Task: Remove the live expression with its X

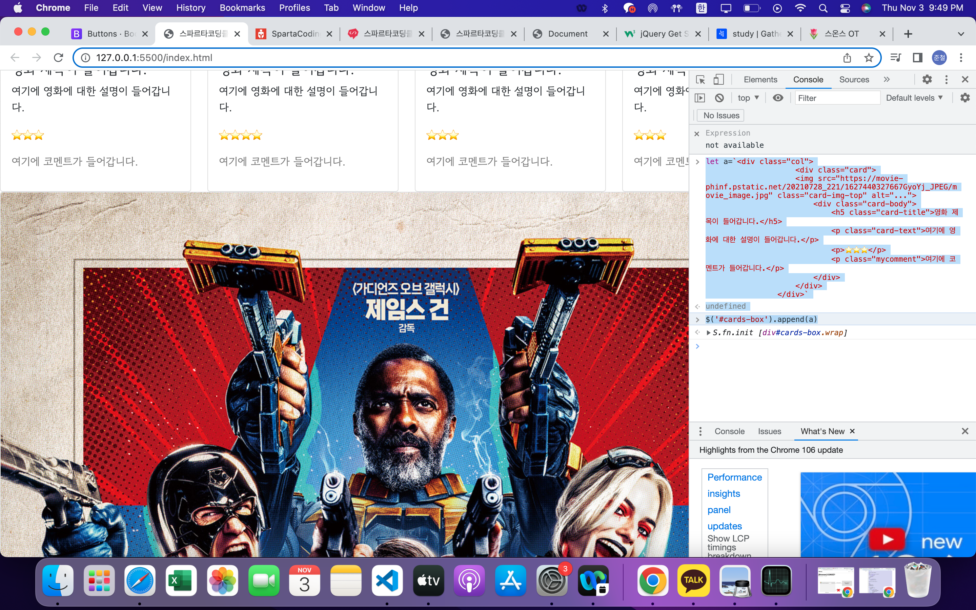Action: click(696, 134)
